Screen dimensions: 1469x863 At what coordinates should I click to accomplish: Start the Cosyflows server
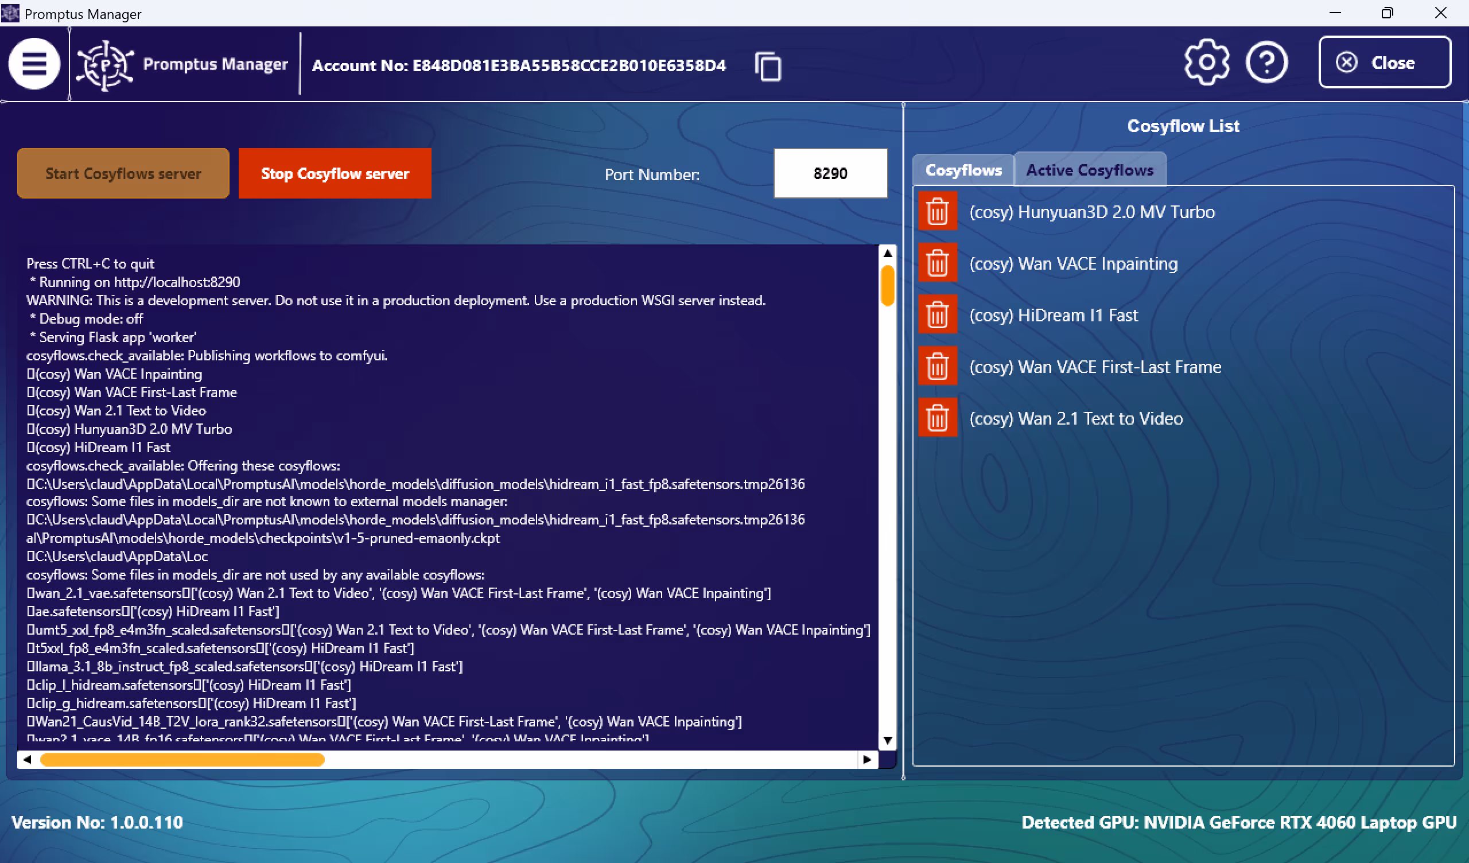click(x=122, y=173)
